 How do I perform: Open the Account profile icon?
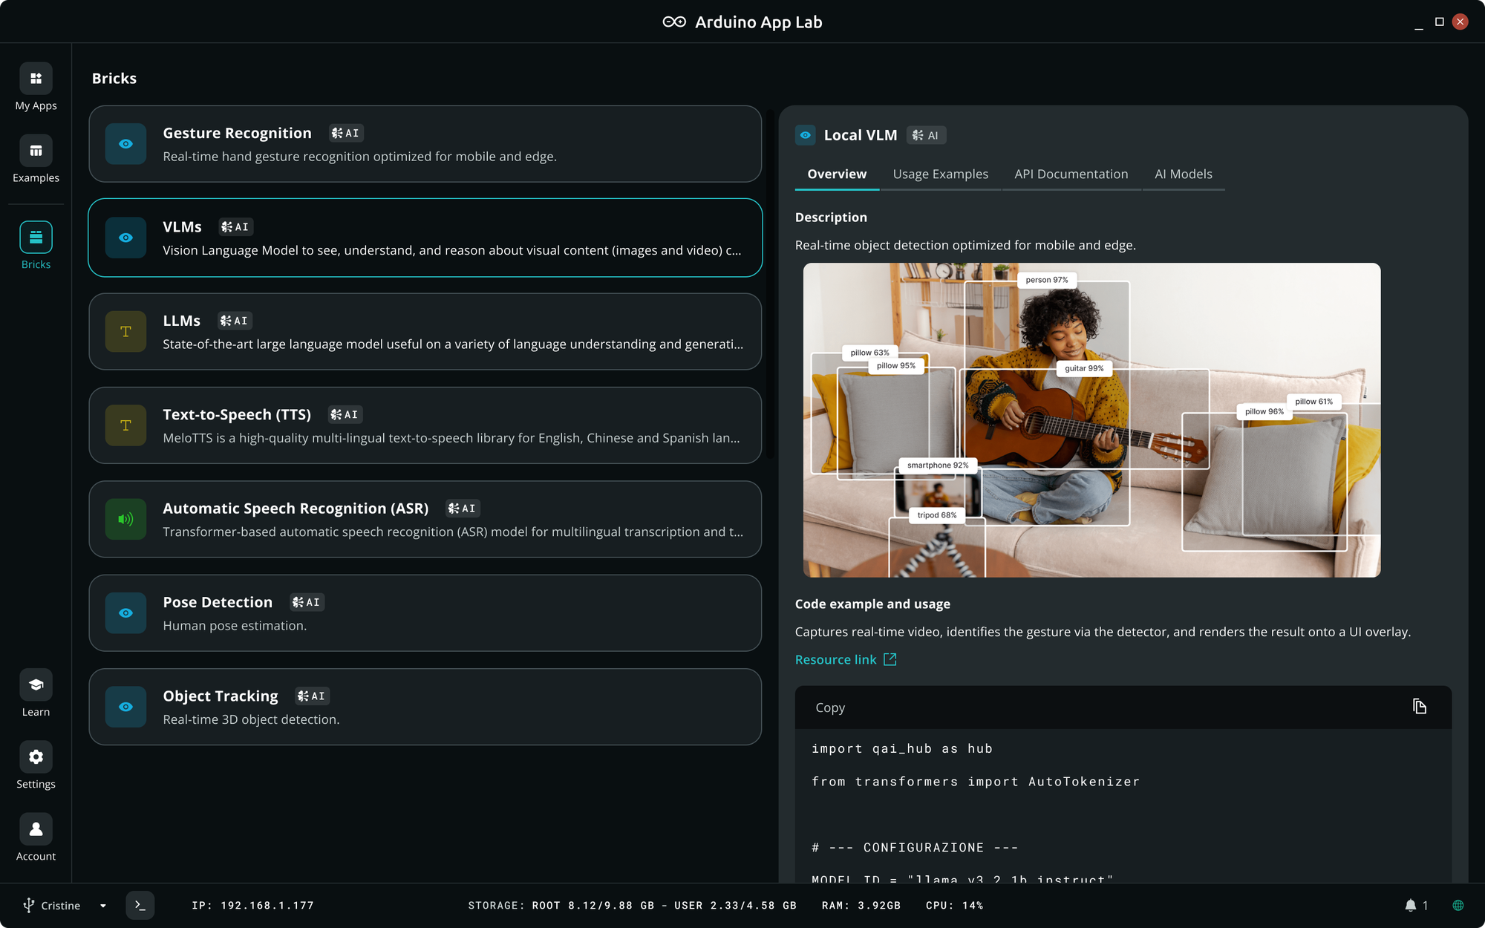coord(36,829)
